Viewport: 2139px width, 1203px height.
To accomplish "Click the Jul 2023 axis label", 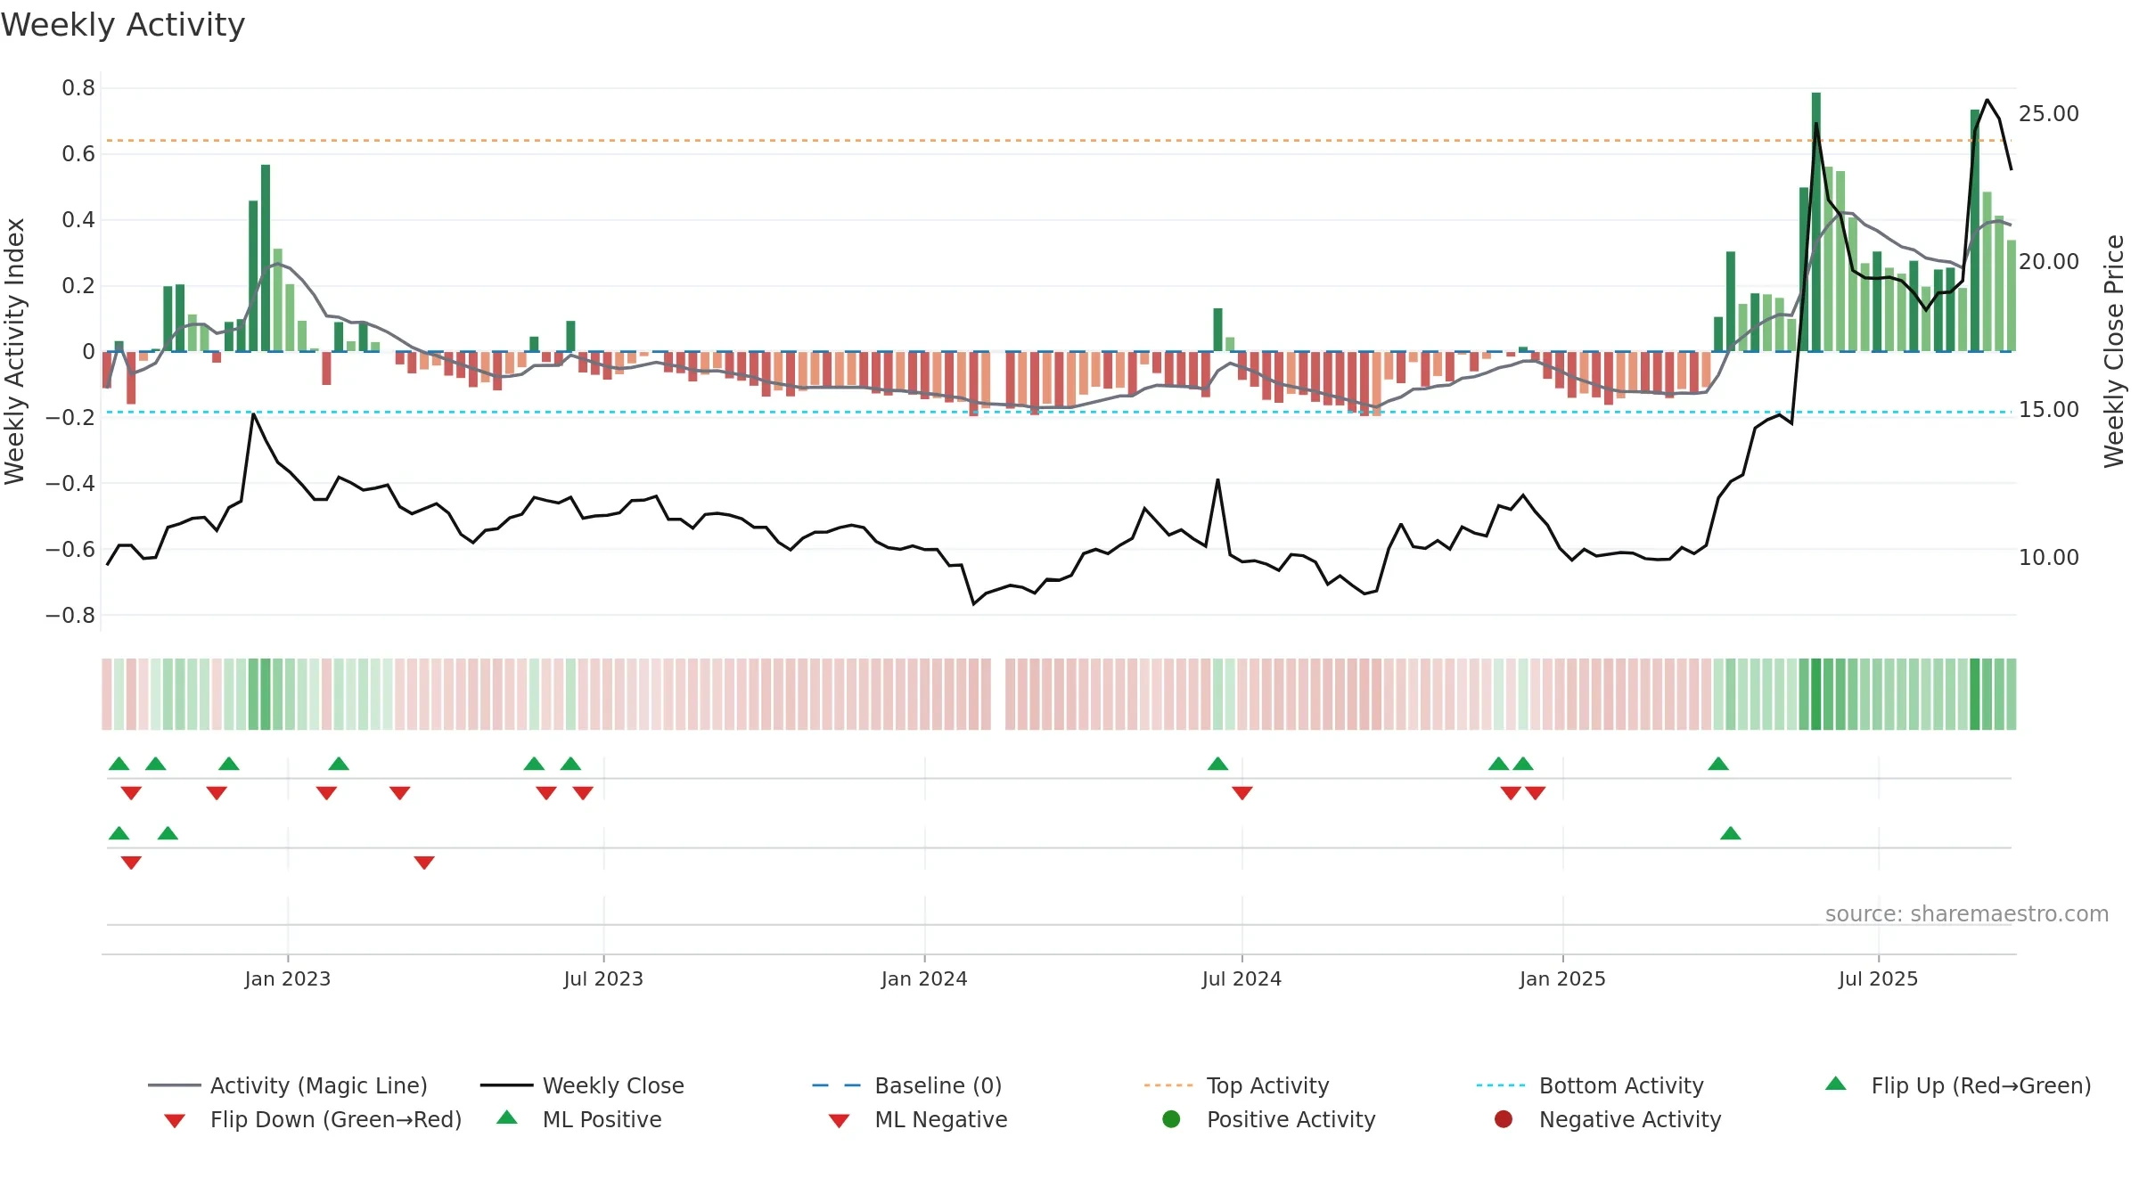I will tap(603, 978).
